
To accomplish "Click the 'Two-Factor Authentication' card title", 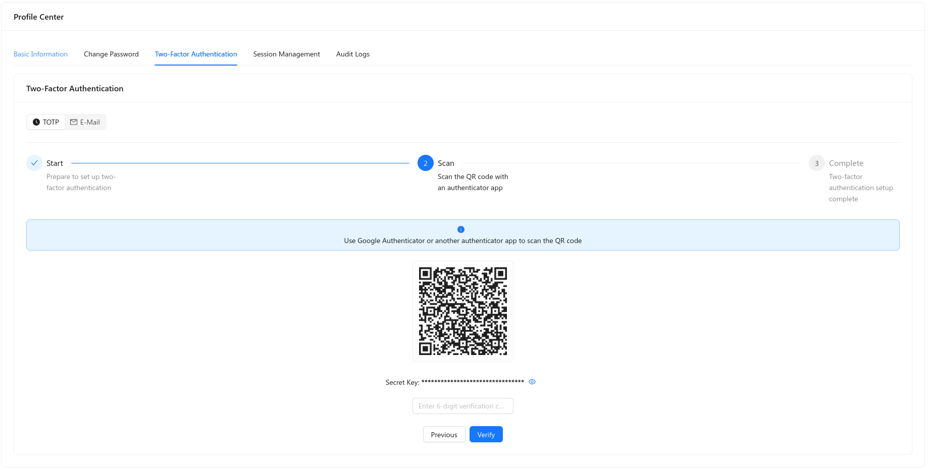I will 75,88.
